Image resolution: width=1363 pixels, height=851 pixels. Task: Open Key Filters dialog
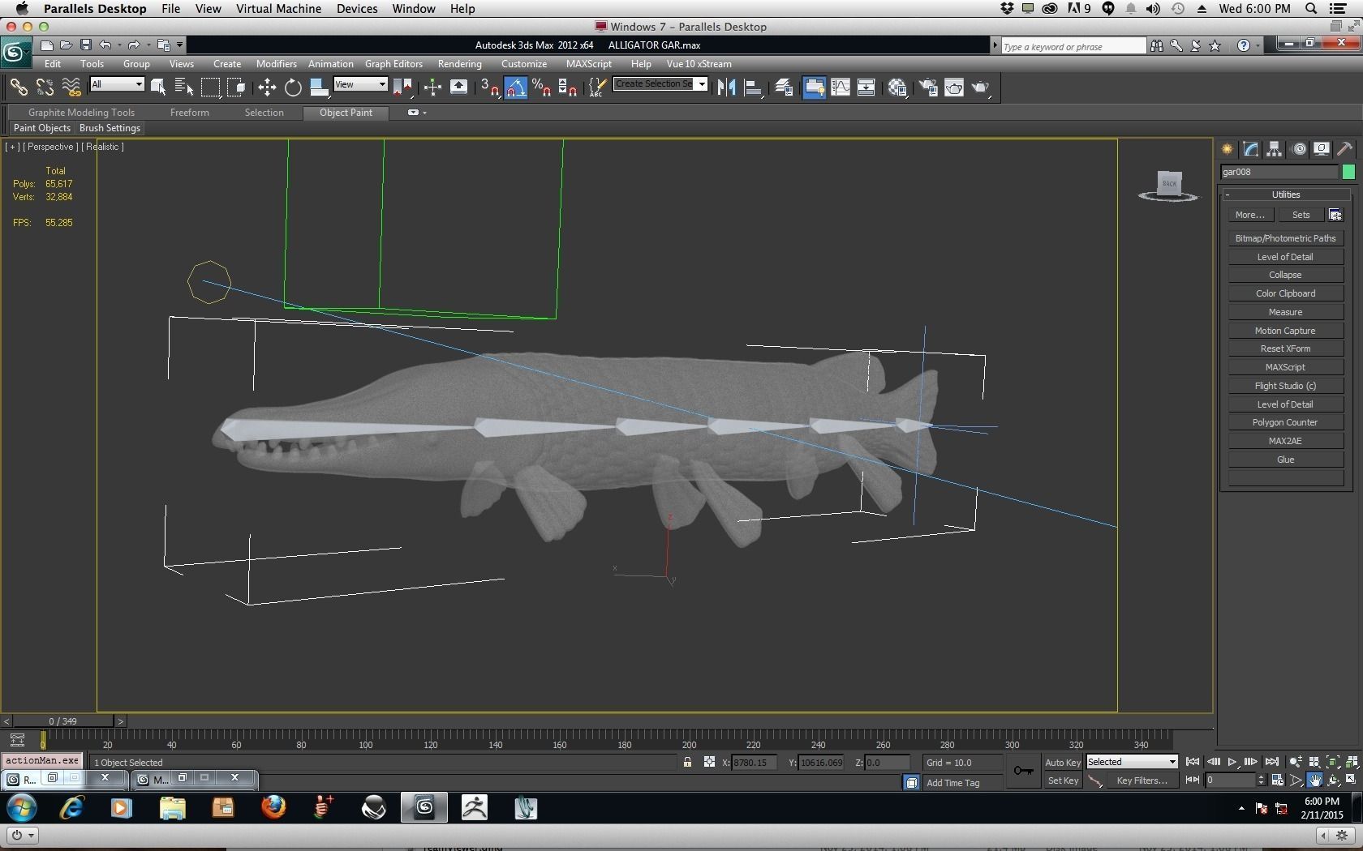(1141, 780)
